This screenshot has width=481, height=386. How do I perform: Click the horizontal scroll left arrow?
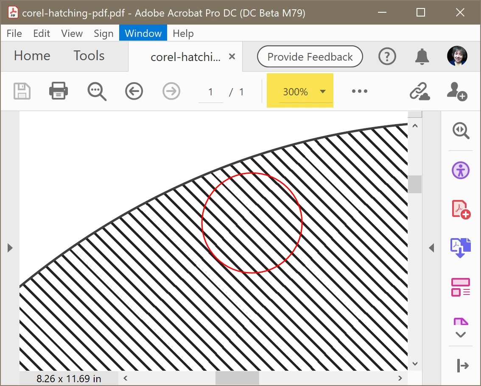pyautogui.click(x=126, y=378)
